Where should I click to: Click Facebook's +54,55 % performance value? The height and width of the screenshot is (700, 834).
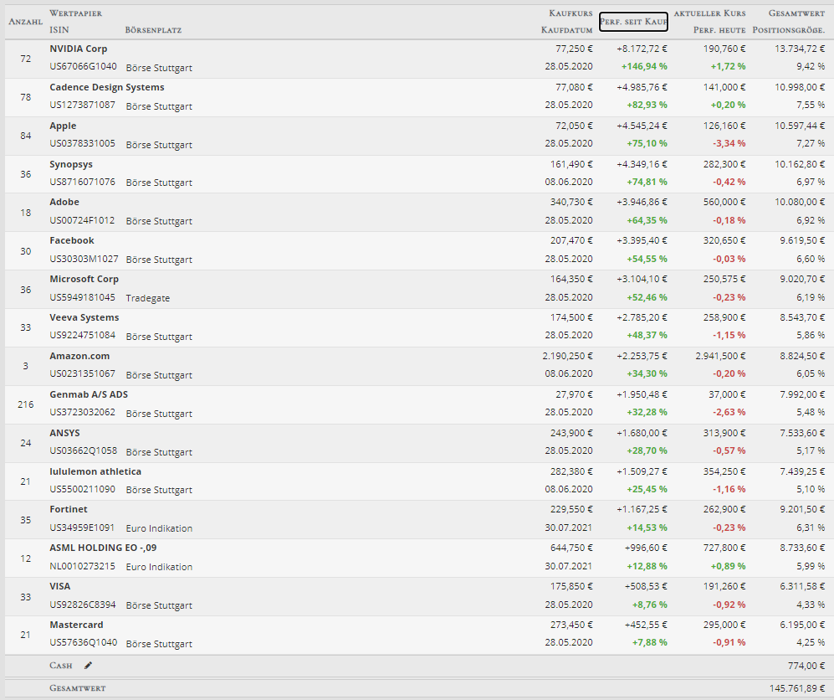(x=647, y=259)
